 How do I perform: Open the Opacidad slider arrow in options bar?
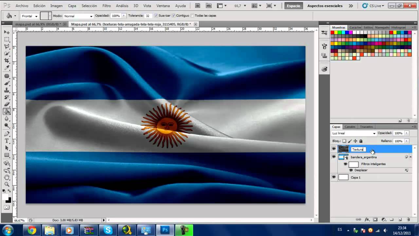point(124,16)
